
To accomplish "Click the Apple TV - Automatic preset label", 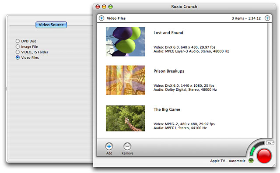I will [x=227, y=161].
